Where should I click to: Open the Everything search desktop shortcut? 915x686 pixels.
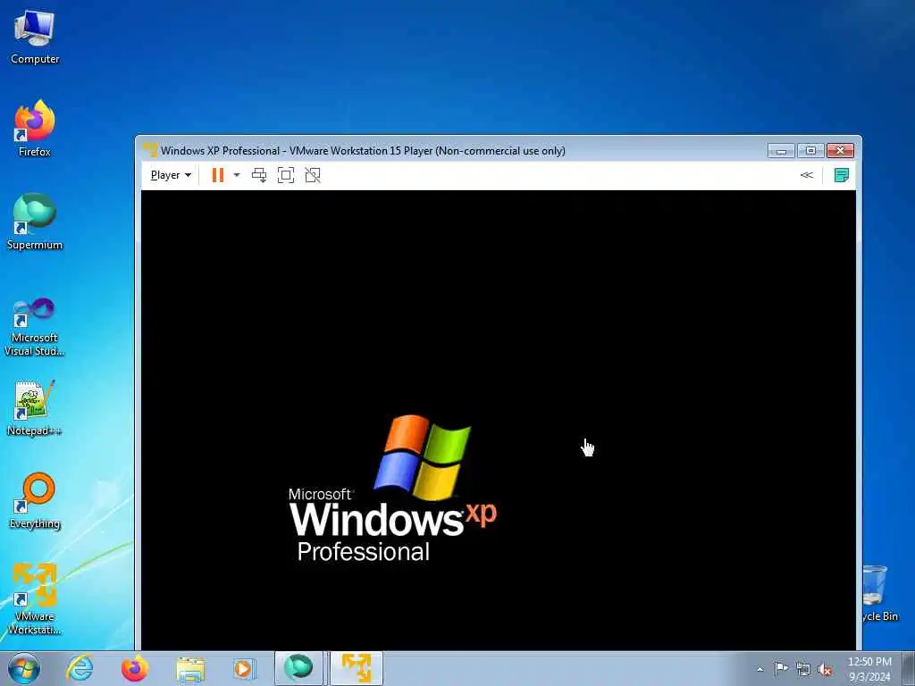35,500
